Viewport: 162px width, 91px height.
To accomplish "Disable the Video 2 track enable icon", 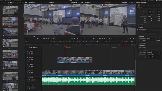I will pyautogui.click(x=32, y=66).
